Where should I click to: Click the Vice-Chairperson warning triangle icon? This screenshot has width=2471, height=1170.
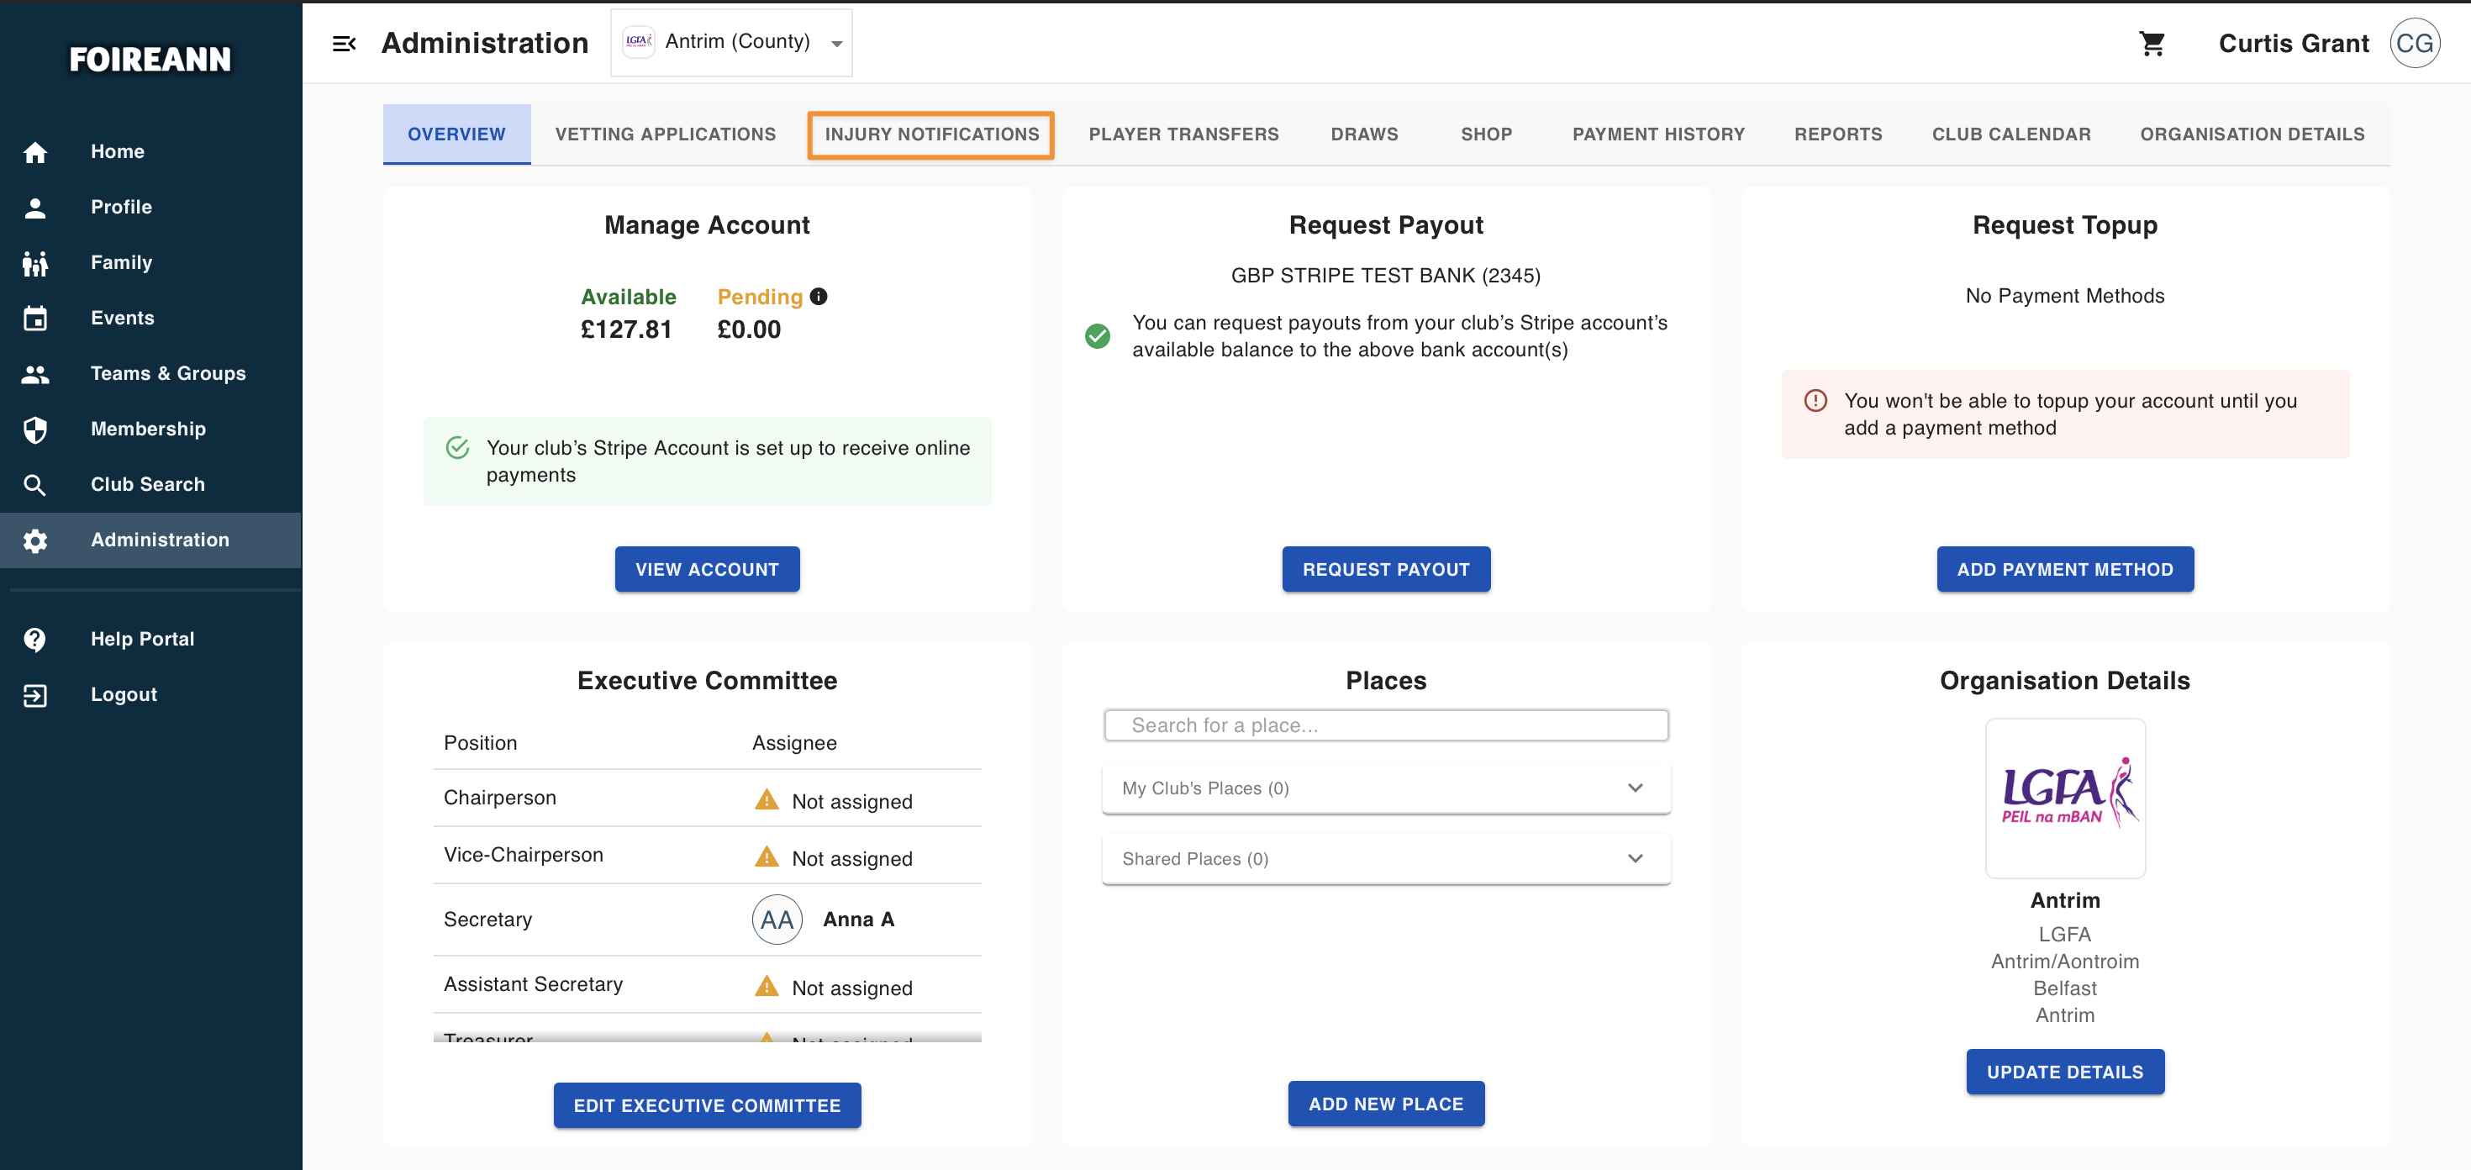point(767,856)
